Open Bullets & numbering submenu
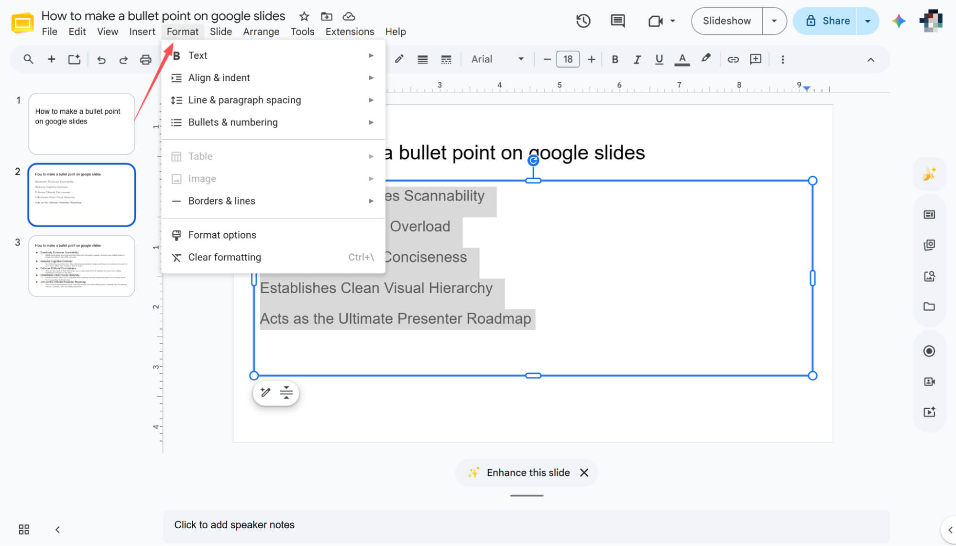 273,122
